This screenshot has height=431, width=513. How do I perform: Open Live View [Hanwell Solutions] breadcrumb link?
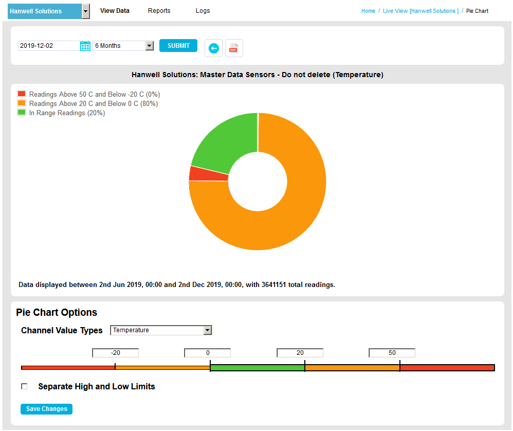point(421,11)
